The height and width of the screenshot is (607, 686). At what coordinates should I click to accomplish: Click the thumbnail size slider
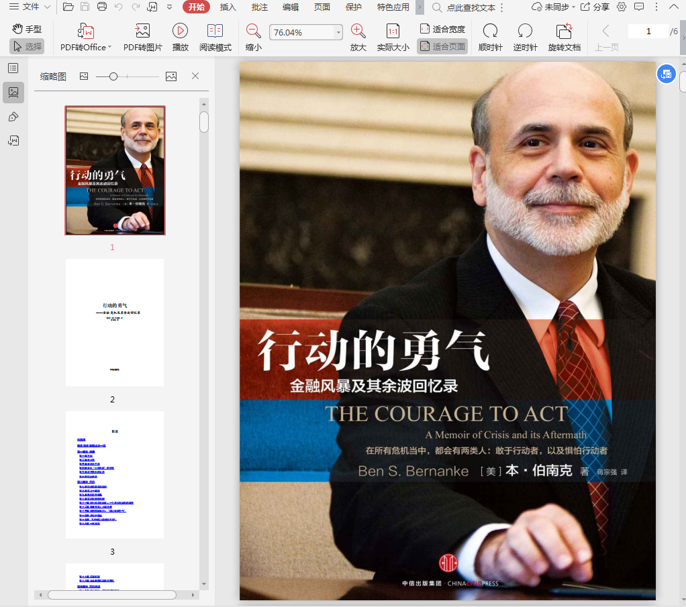(x=113, y=76)
